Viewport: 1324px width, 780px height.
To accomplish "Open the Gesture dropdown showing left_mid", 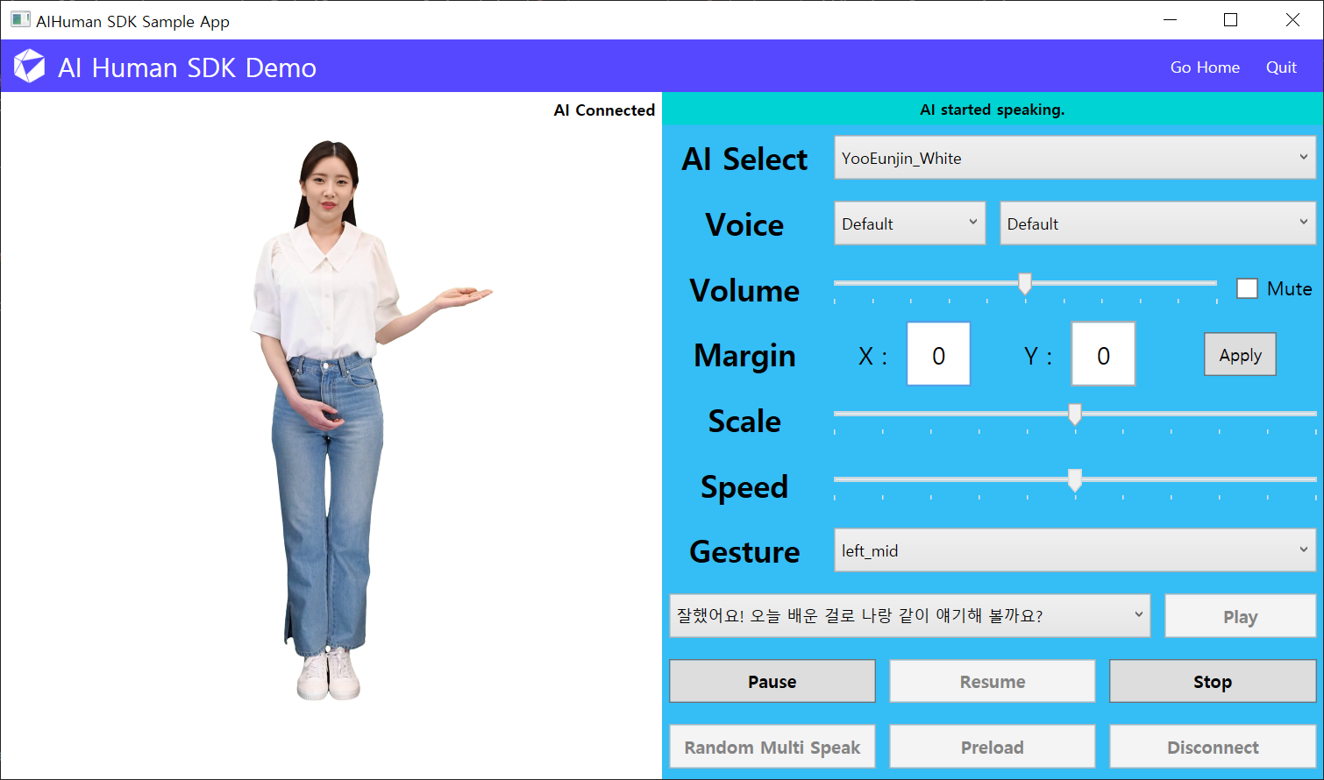I will coord(1075,550).
